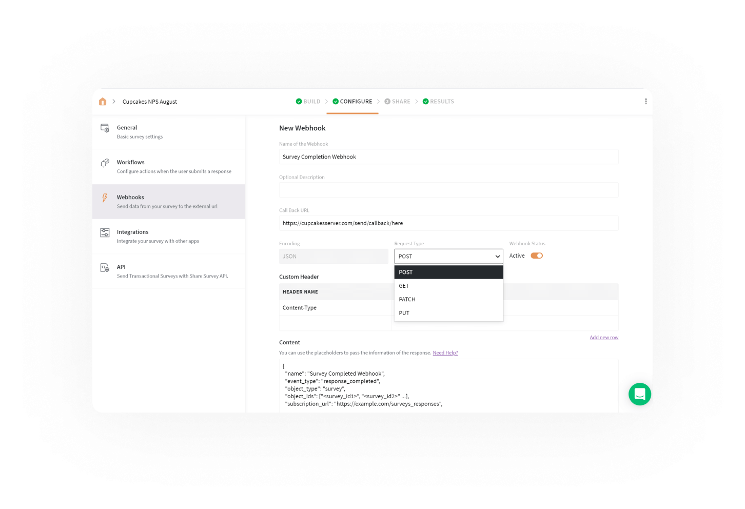
Task: Click the Add new row link
Action: tap(604, 338)
